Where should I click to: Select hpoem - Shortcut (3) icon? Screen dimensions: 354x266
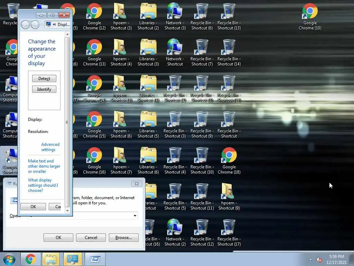(121, 17)
